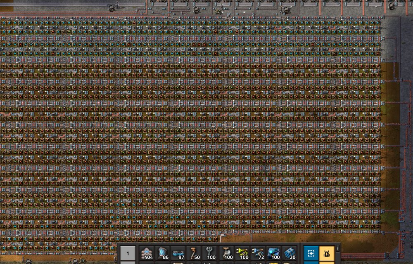
Task: Pick the substation slot with count 100
Action: (x=226, y=253)
